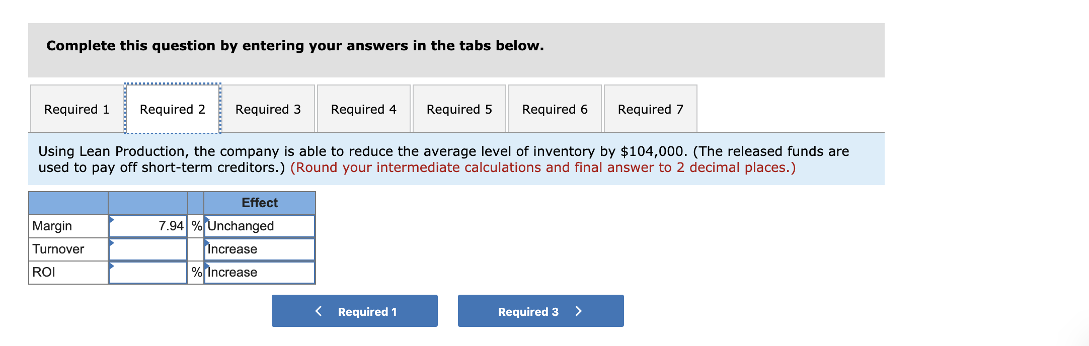Viewport: 1089px width, 346px height.
Task: Open the Turnover Effect dropdown showing Increase
Action: tap(259, 249)
